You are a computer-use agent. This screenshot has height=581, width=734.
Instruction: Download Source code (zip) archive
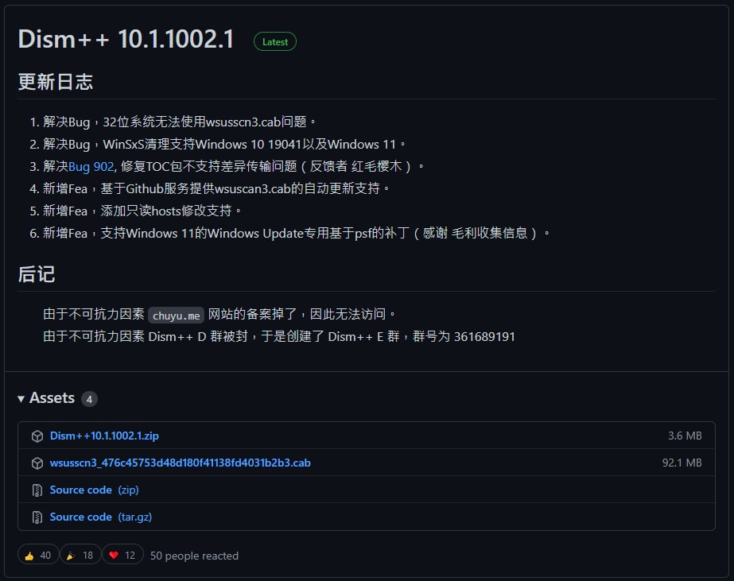click(x=94, y=490)
